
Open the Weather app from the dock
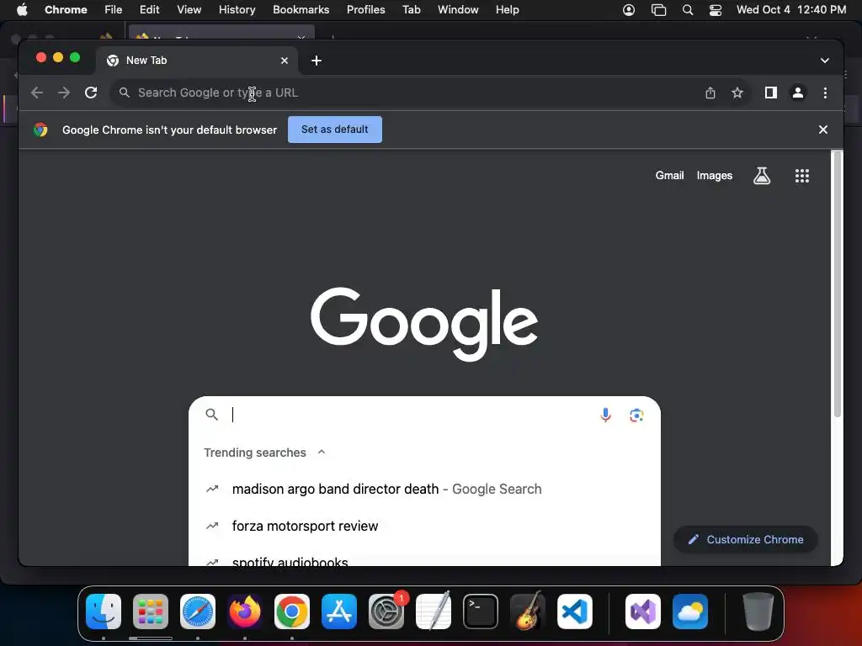click(690, 612)
